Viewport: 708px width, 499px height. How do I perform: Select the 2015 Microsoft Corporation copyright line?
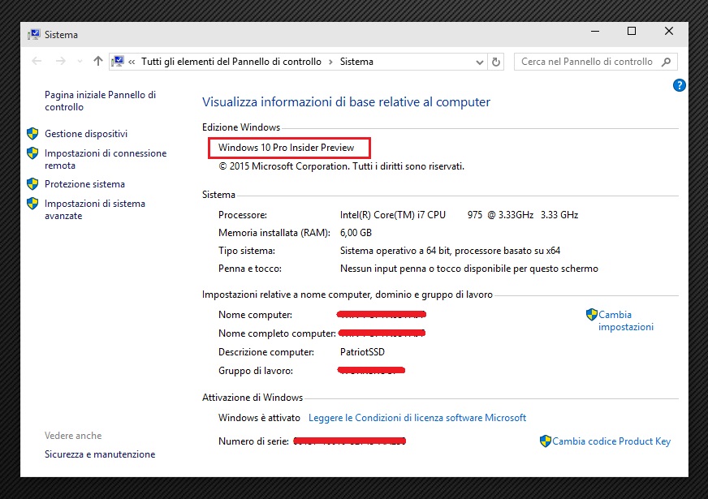[341, 166]
